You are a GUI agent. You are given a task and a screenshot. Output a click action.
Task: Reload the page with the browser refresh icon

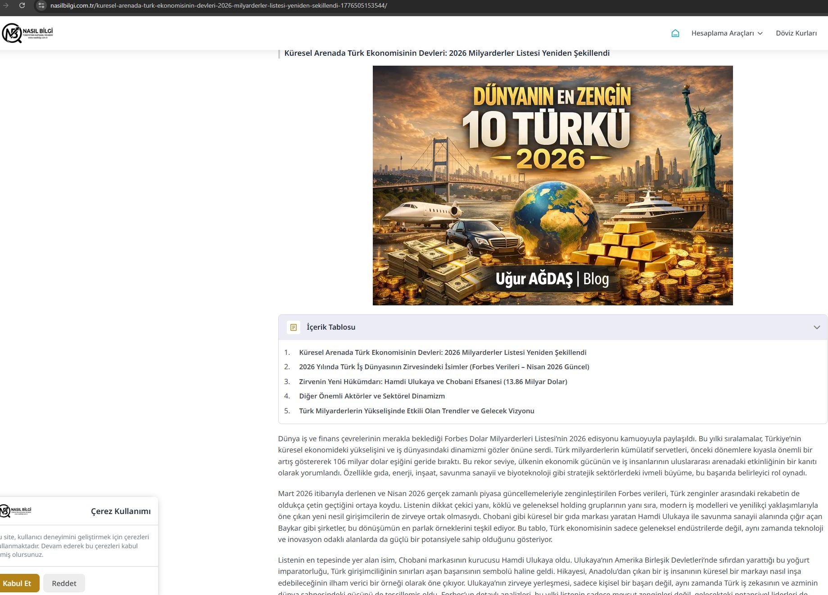click(22, 5)
